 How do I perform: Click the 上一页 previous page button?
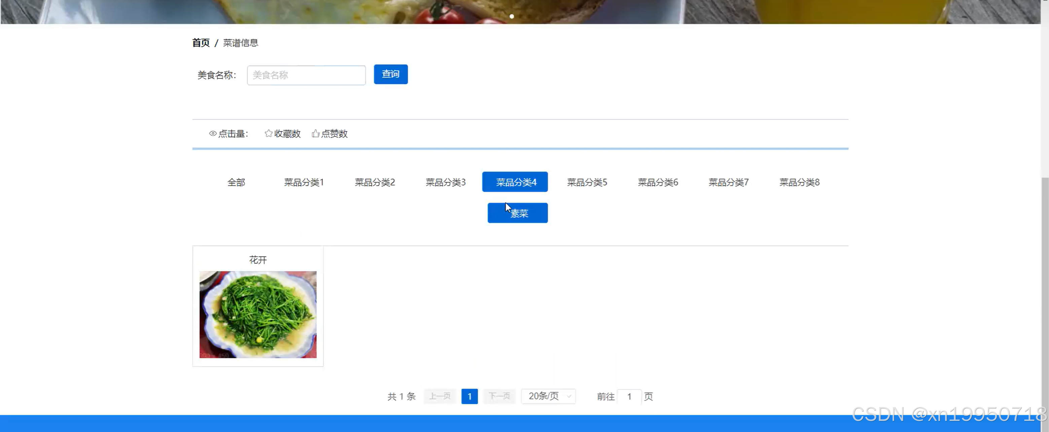pos(440,396)
